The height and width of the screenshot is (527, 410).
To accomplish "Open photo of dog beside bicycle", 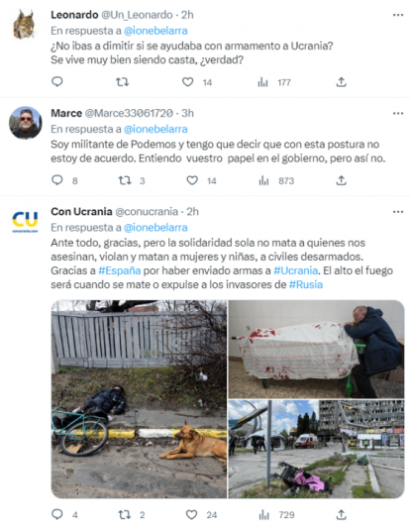I will 139,399.
